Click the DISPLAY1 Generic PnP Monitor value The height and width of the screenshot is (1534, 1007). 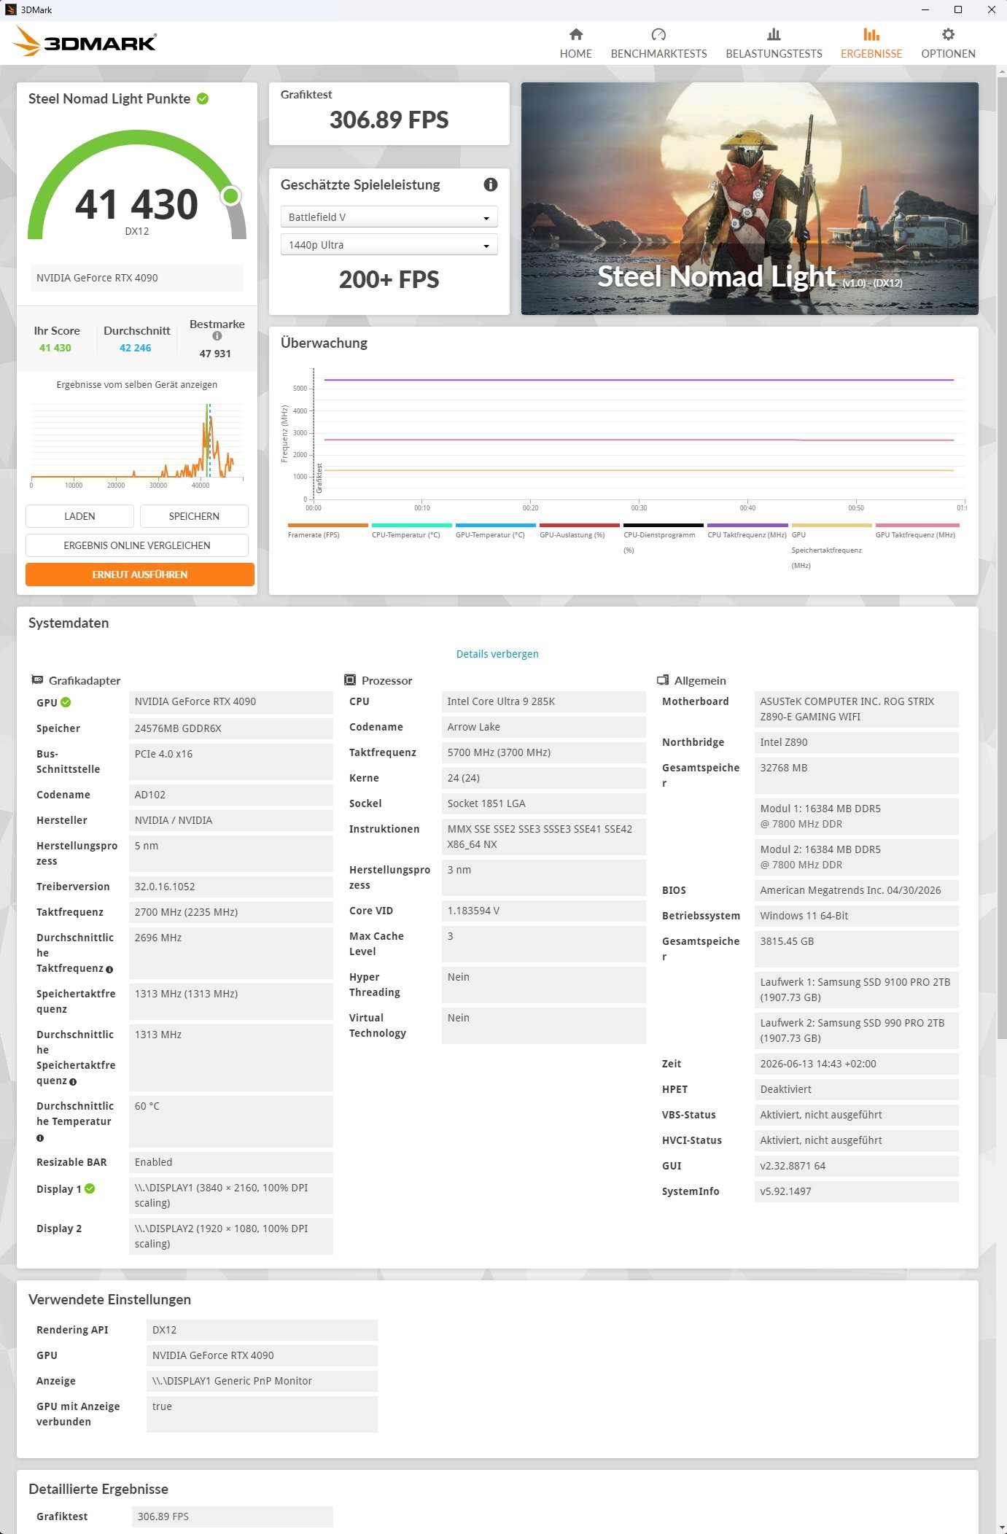(x=262, y=1381)
